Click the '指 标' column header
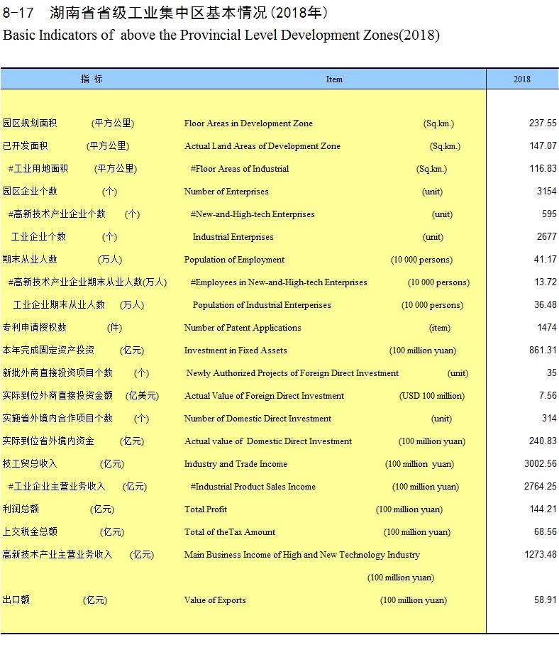559x657 pixels. tap(92, 79)
